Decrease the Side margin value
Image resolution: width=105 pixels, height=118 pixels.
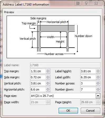point(48,78)
